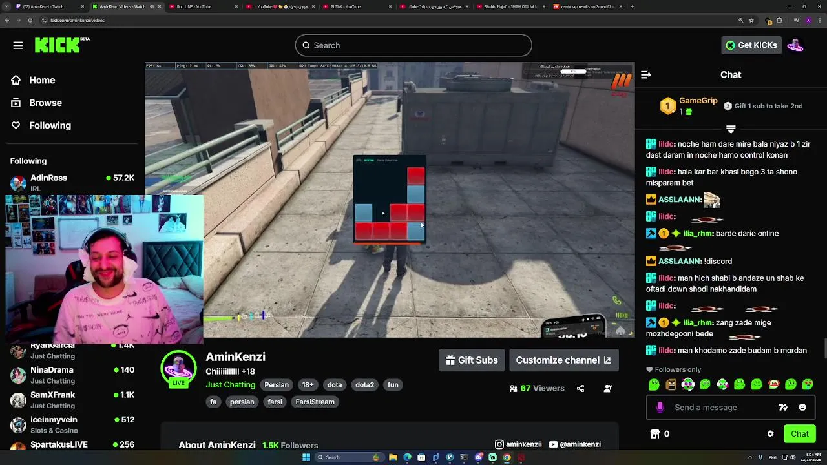
Task: Insert the headphones blob emote with white headset
Action: (x=688, y=385)
